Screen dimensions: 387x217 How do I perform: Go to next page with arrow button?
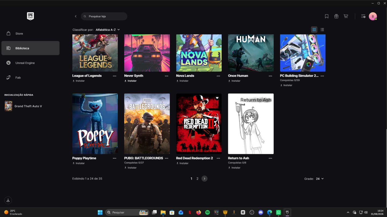pyautogui.click(x=205, y=179)
